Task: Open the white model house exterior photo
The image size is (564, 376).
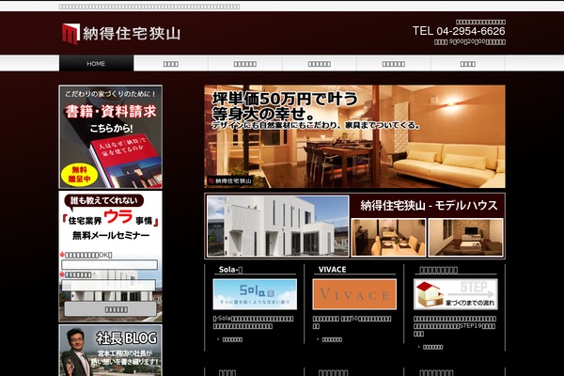Action: 277,226
